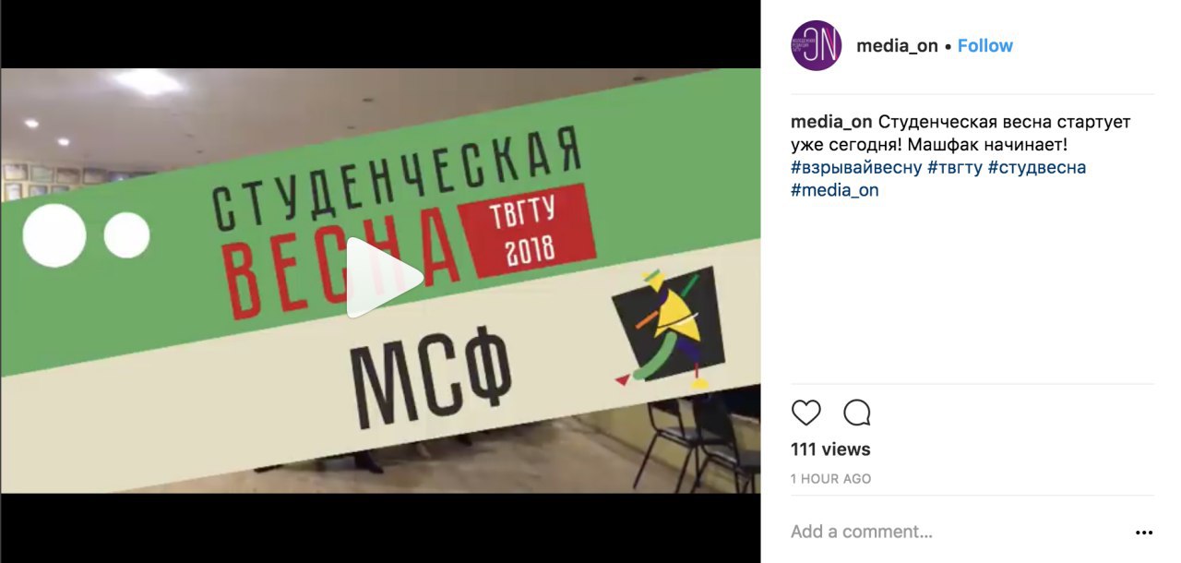Open the media_on profile avatar

tap(817, 45)
